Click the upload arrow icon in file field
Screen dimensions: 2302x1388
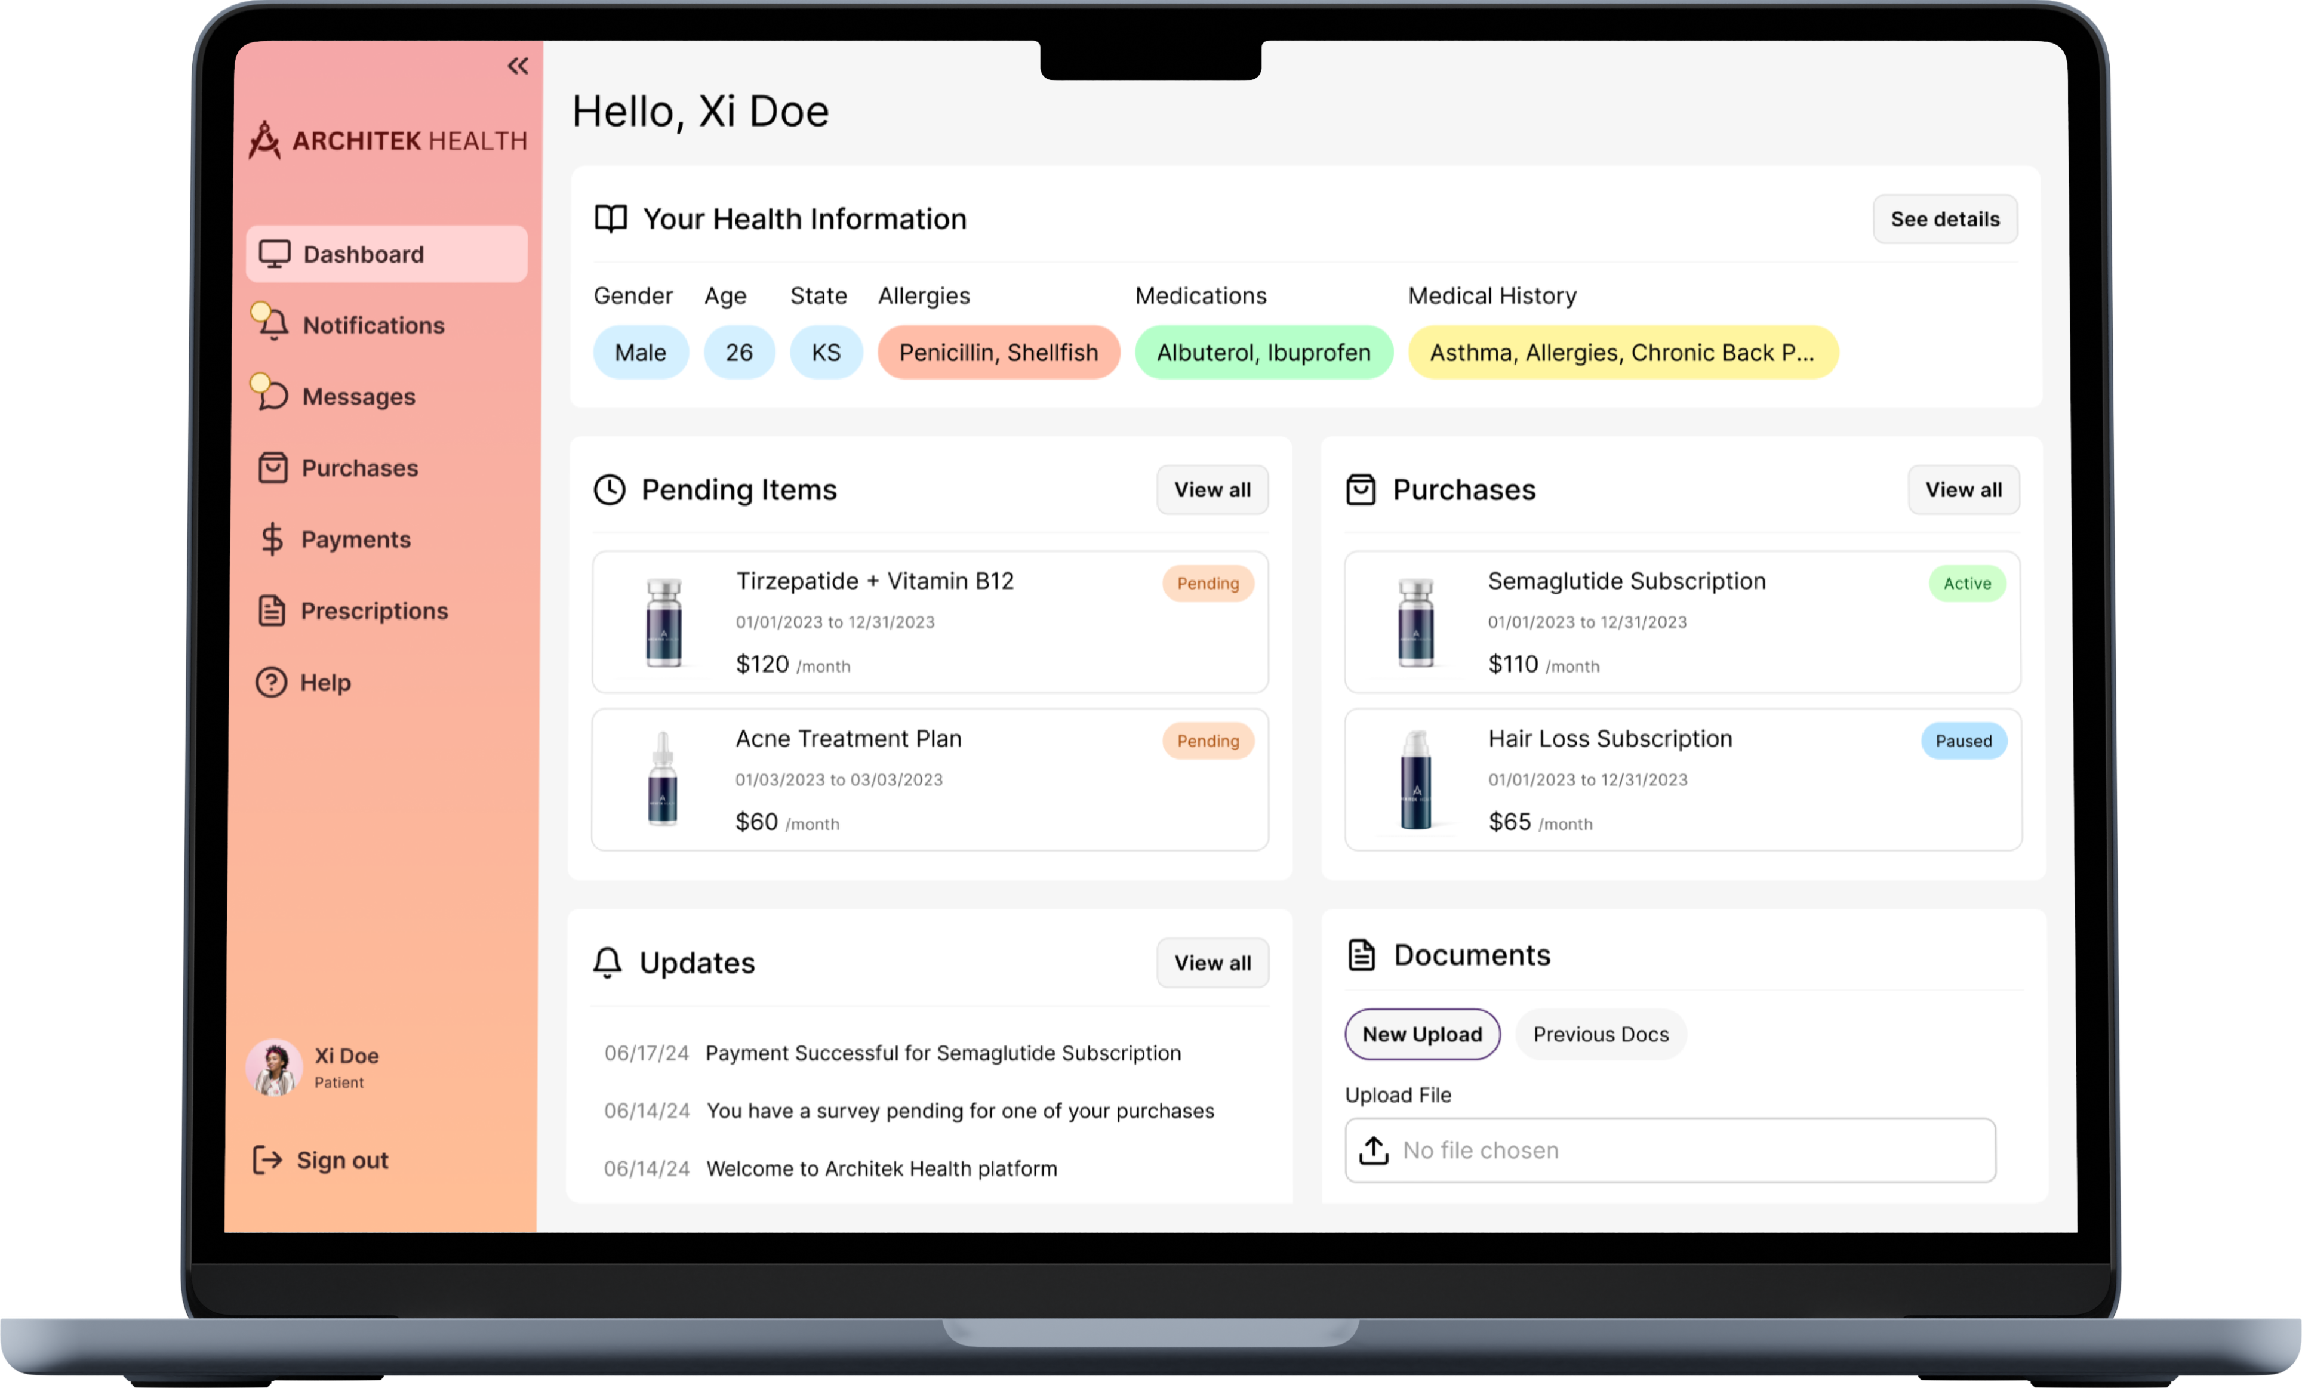coord(1373,1151)
